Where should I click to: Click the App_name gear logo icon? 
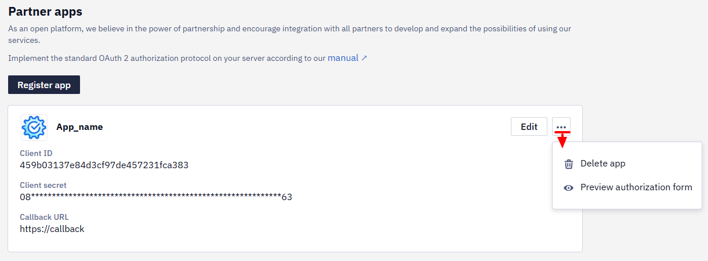tap(34, 127)
